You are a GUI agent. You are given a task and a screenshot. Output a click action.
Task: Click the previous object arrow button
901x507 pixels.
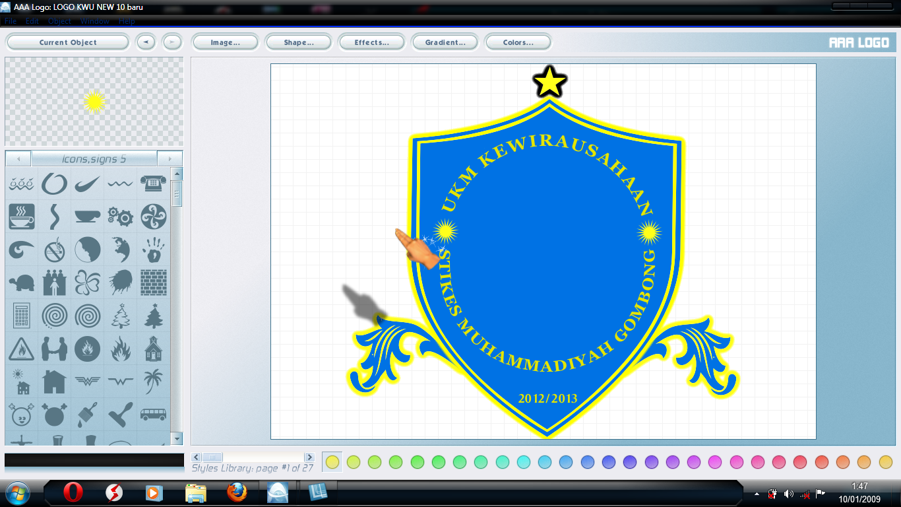(146, 42)
